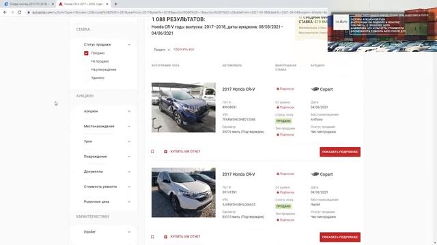Click the Аукцион column header in results table
Image resolution: width=437 pixels, height=245 pixels.
click(318, 65)
